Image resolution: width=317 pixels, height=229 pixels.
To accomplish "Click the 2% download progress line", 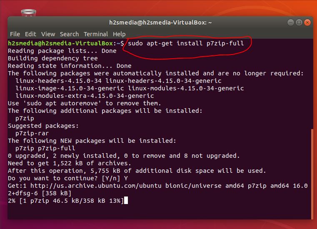I will tap(66, 201).
